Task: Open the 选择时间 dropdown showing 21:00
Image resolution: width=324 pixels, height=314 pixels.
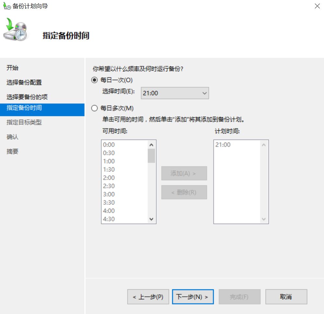Action: pos(175,93)
